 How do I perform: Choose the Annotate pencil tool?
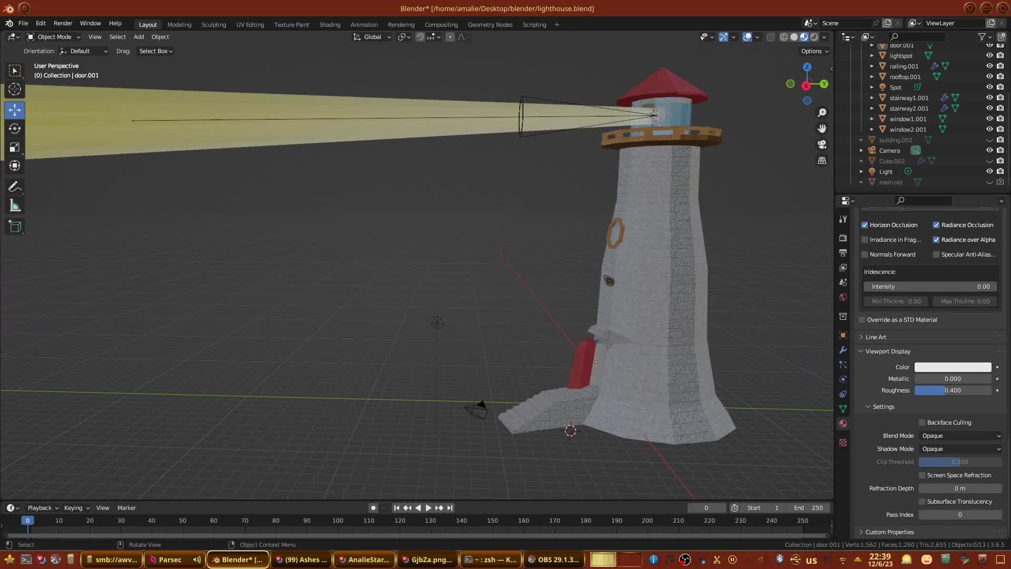click(x=15, y=187)
